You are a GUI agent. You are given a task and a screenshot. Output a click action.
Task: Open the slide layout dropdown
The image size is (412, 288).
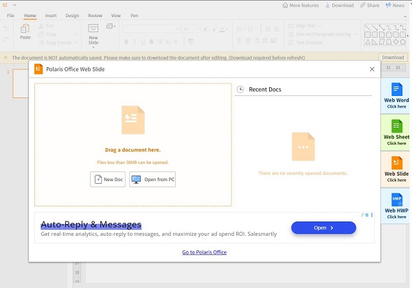tap(111, 26)
